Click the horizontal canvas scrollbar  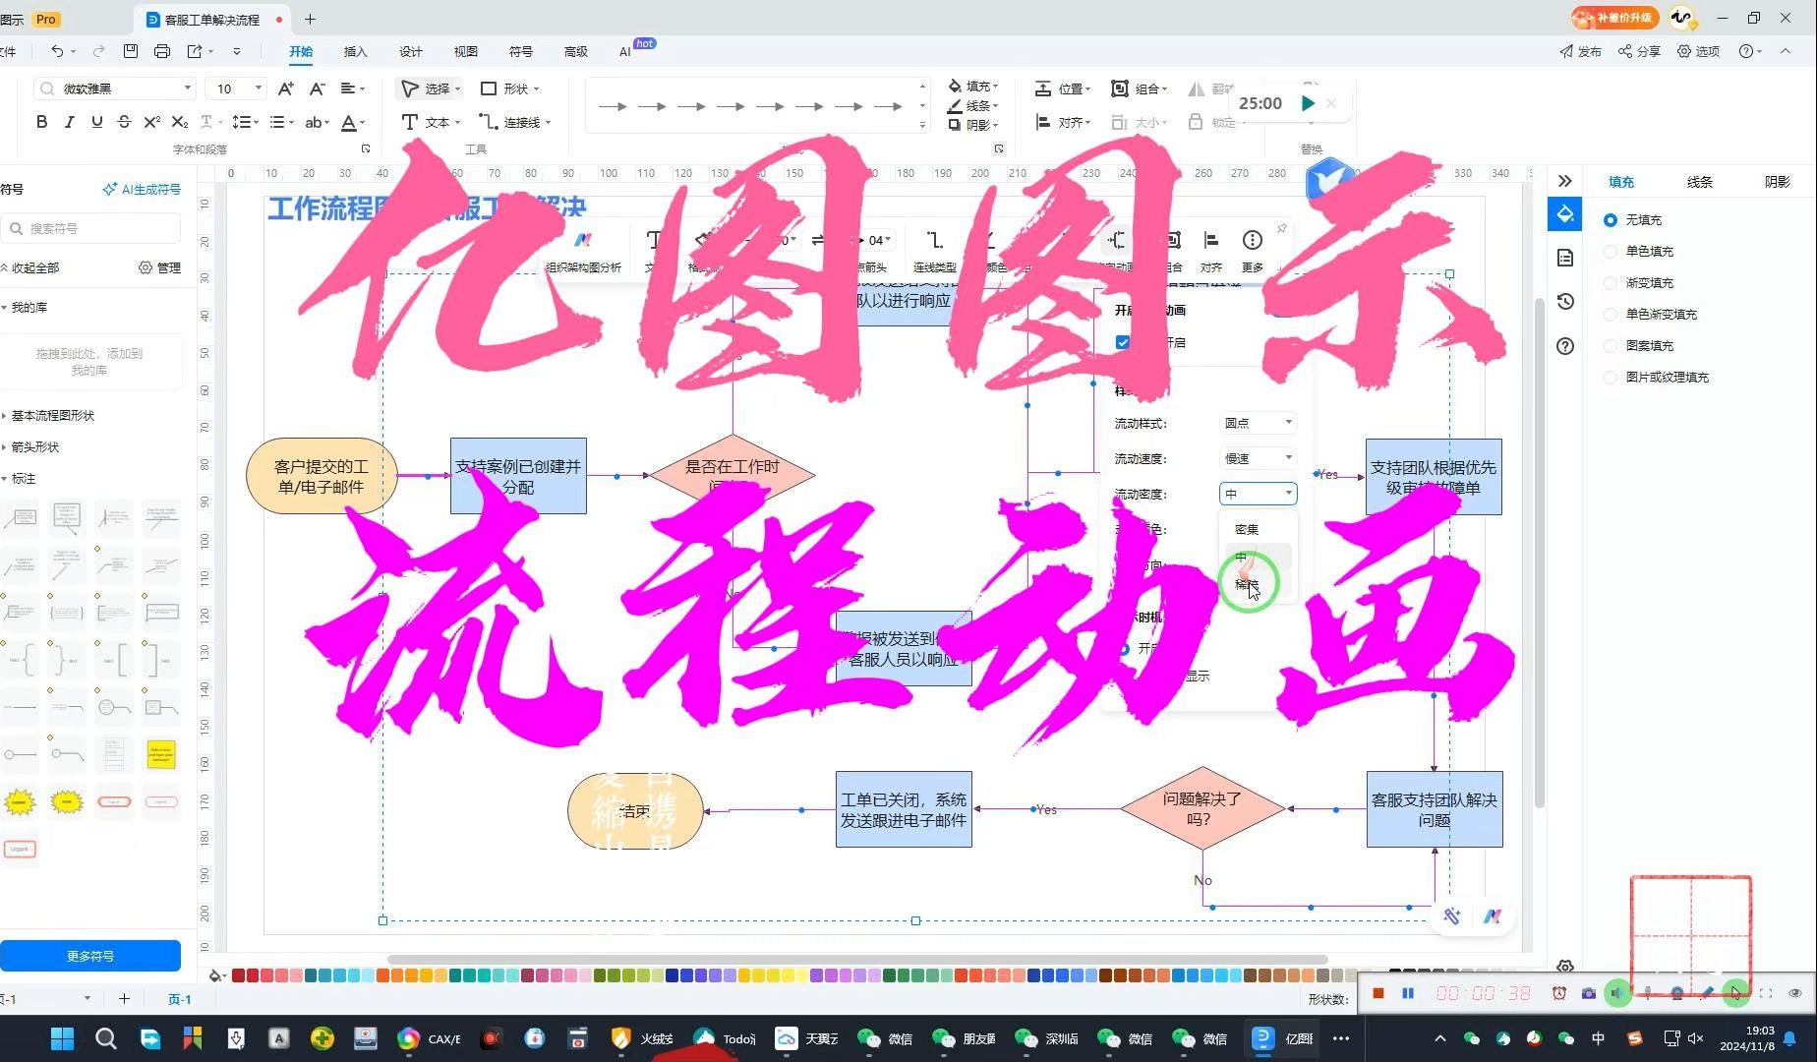point(857,959)
